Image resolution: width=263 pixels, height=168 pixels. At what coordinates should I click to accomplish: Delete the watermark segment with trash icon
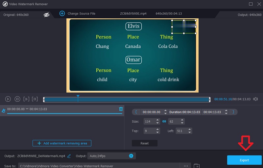click(x=121, y=109)
